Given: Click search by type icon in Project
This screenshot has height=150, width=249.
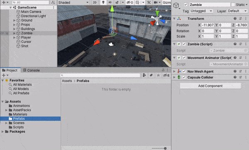Looking at the screenshot, I should point(144,75).
